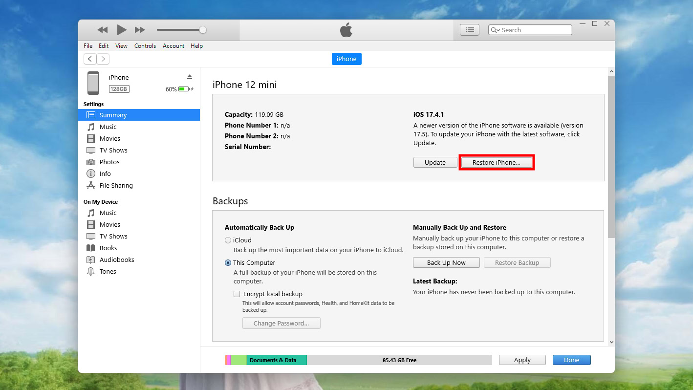Adjust the volume slider knob

click(203, 30)
